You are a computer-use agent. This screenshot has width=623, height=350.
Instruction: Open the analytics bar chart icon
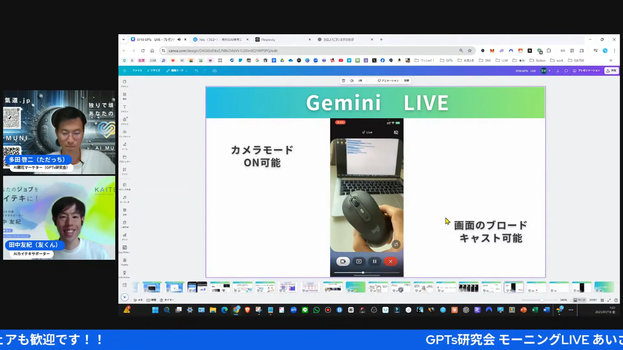point(558,71)
